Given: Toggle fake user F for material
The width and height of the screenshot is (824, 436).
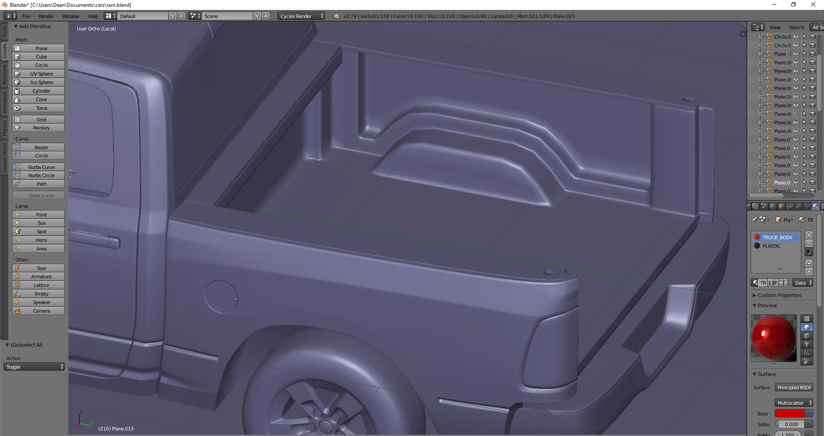Looking at the screenshot, I should pyautogui.click(x=776, y=283).
